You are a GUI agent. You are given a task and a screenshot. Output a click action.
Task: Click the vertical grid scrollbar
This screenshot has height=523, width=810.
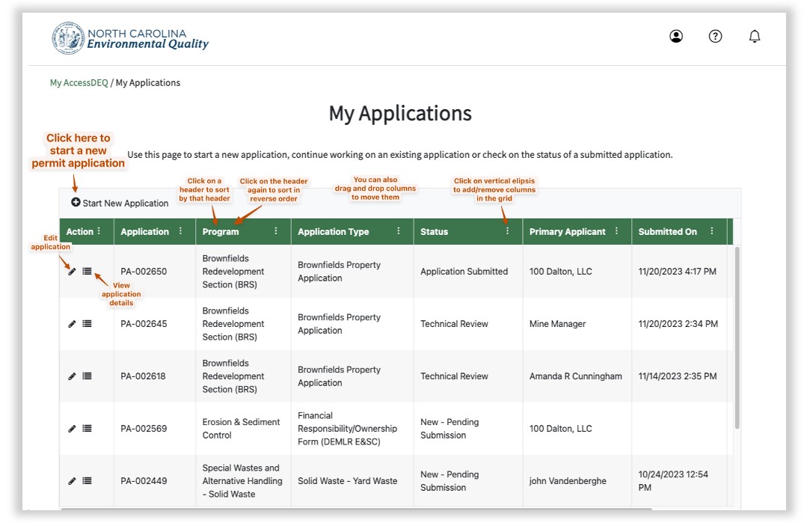[x=737, y=337]
